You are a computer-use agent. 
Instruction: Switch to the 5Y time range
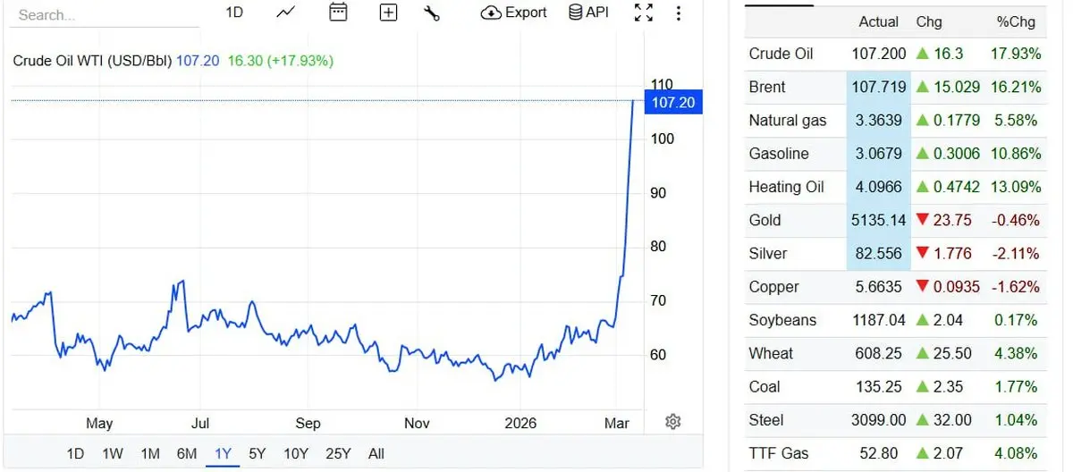pyautogui.click(x=258, y=453)
